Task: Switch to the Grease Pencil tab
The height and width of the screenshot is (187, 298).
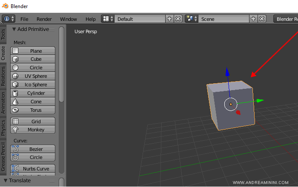Action: point(3,157)
